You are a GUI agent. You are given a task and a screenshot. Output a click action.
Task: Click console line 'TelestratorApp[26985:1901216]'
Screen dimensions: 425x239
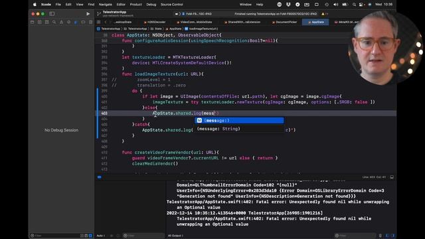point(286,213)
